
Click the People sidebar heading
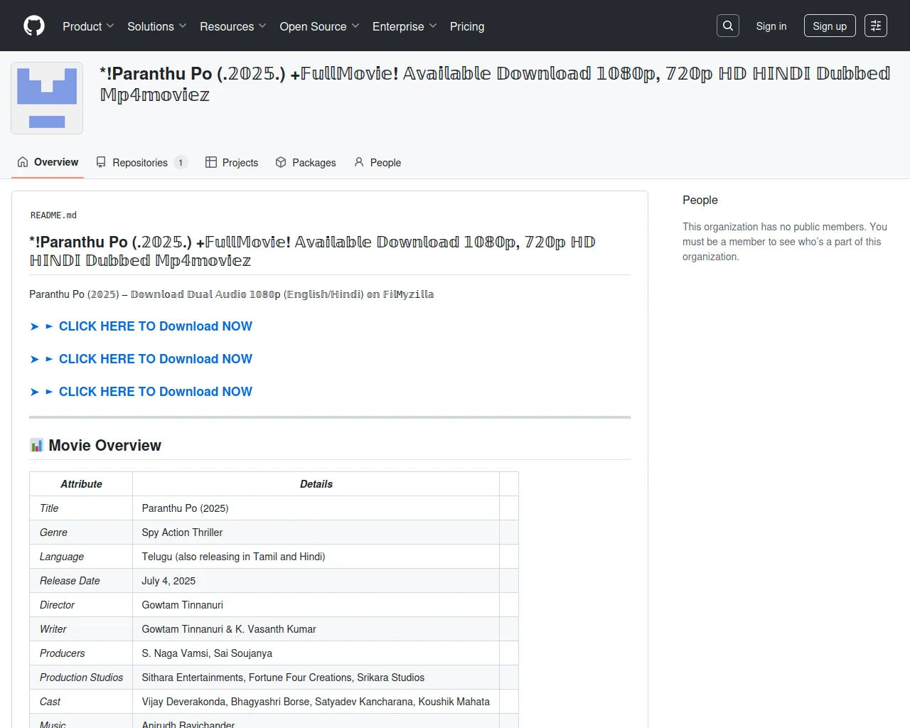click(x=700, y=200)
